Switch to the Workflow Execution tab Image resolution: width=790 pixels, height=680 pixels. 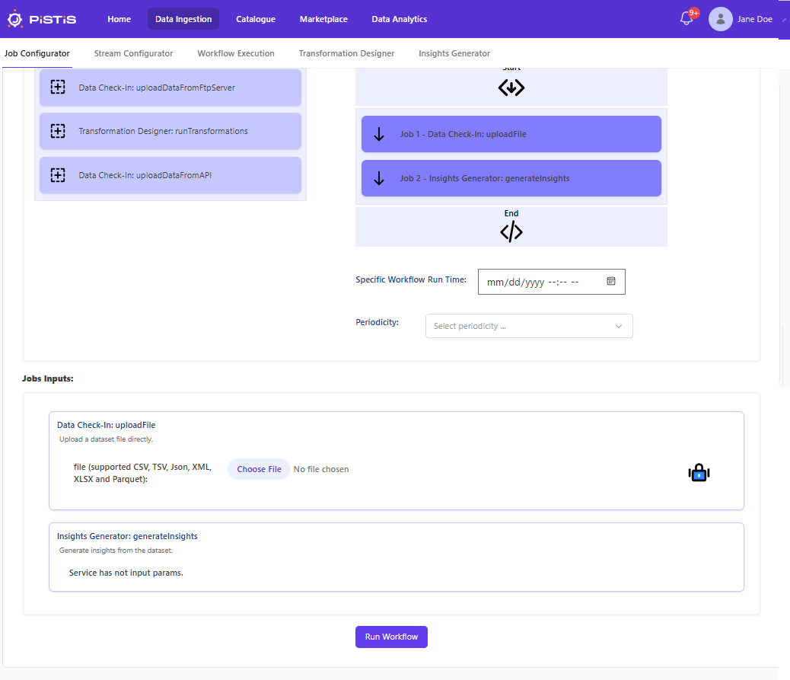[236, 53]
